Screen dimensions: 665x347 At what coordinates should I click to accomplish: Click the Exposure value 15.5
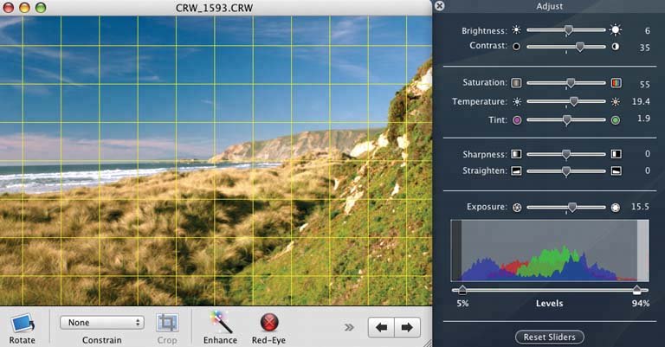coord(640,207)
